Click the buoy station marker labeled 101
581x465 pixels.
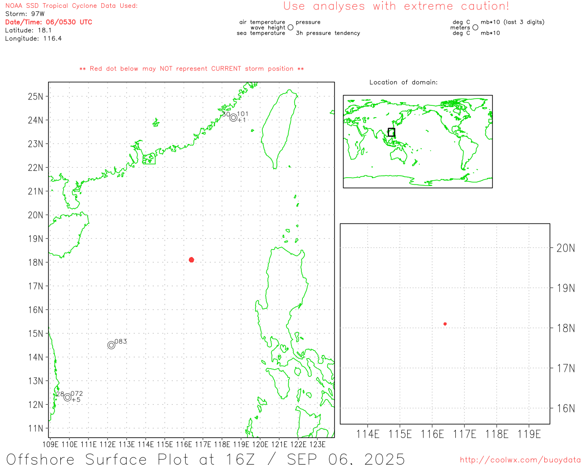(x=233, y=118)
